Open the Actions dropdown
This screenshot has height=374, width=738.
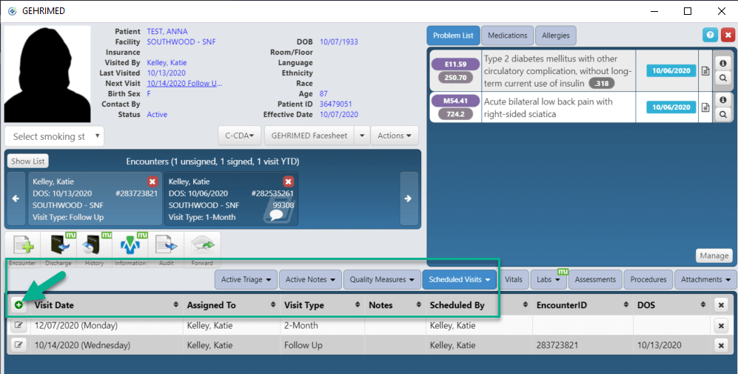pos(395,136)
